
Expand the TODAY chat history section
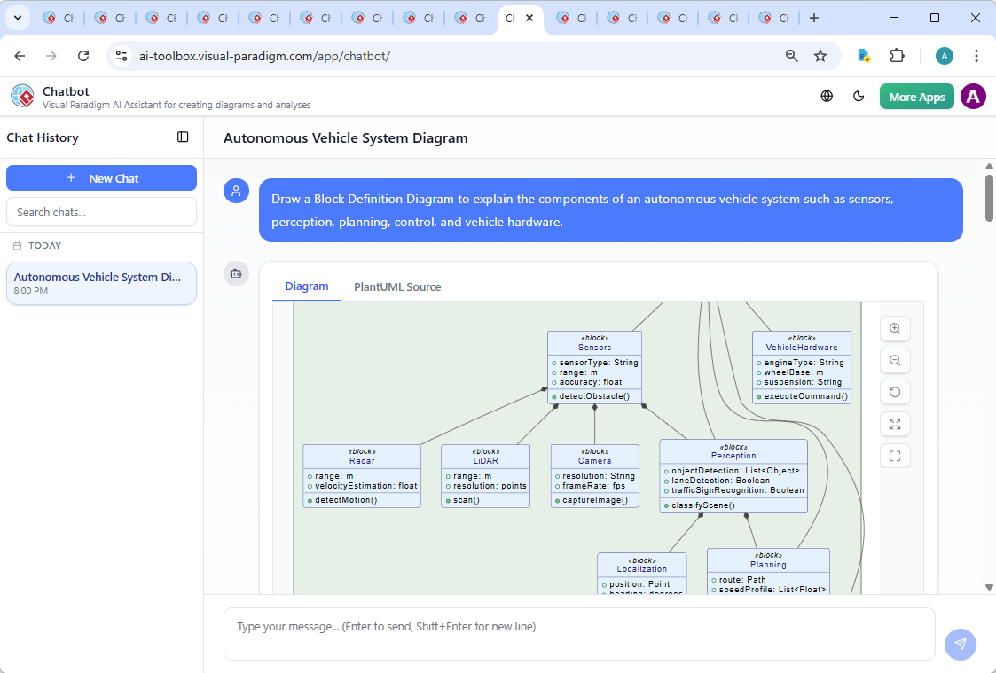(44, 246)
